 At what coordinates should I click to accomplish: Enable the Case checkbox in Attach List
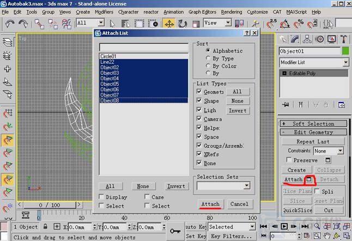click(x=147, y=197)
